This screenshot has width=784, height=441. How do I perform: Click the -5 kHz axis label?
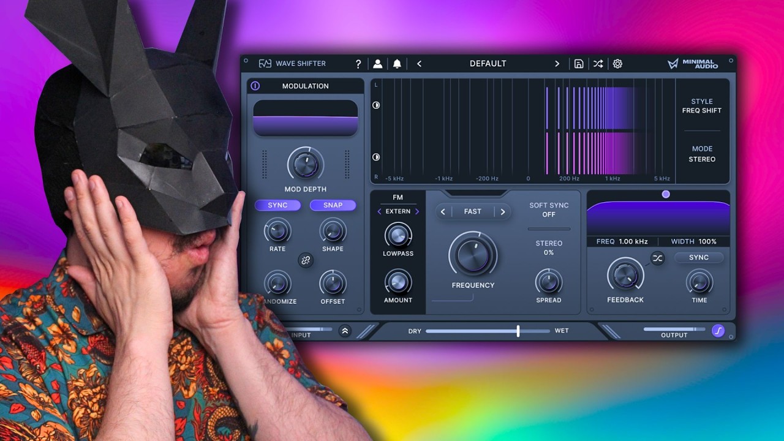(x=394, y=179)
